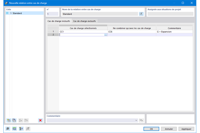
Task: Click the display properties icon in bottom toolbar
Action: pos(21,129)
